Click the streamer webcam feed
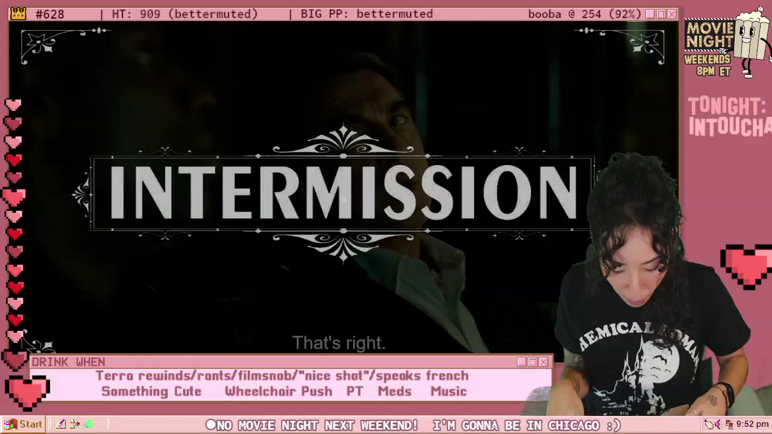The height and width of the screenshot is (434, 772). tap(643, 285)
